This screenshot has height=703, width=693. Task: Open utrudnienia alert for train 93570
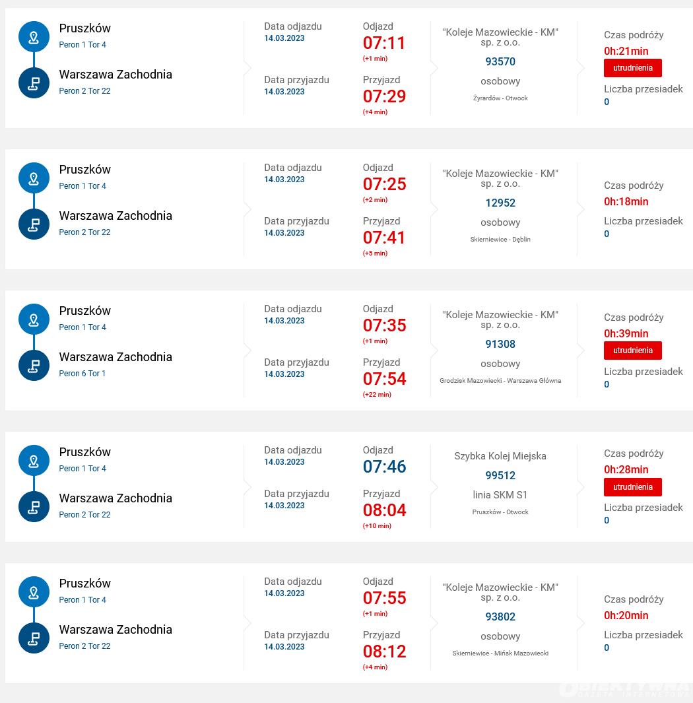point(632,68)
